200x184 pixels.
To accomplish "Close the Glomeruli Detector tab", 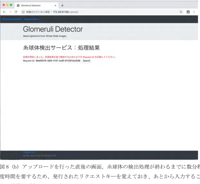I will [x=55, y=5].
